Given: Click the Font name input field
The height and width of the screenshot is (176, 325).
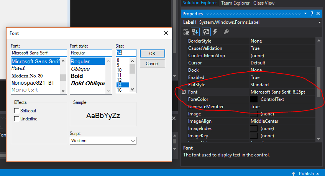Looking at the screenshot, I should click(39, 53).
